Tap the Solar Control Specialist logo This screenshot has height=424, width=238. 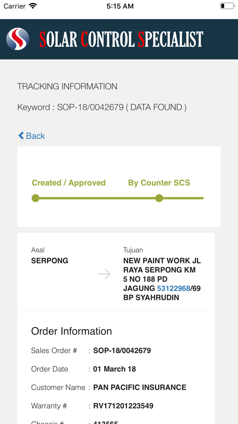point(17,38)
